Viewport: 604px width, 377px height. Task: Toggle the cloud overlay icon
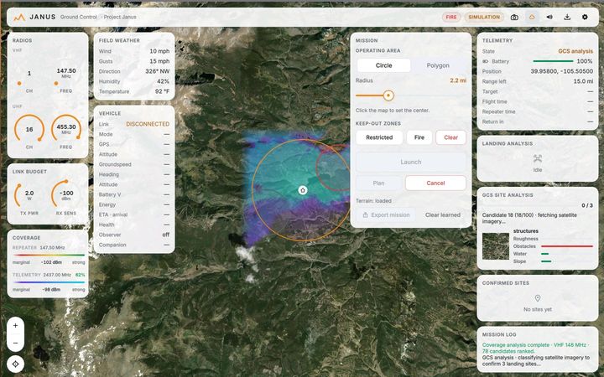[x=532, y=18]
